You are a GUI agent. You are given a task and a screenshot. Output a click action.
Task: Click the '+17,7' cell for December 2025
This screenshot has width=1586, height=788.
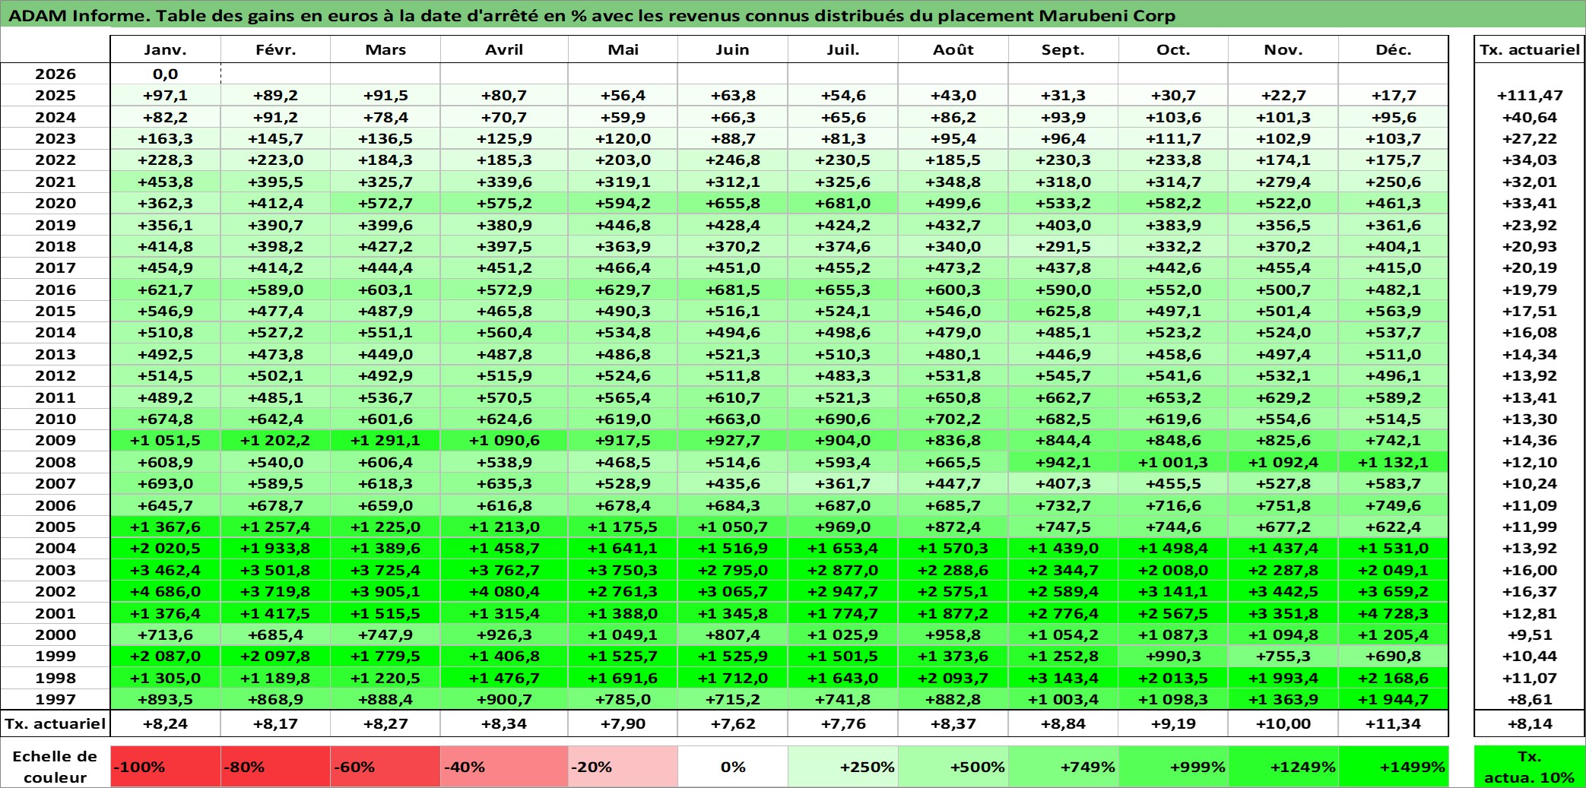[1393, 95]
